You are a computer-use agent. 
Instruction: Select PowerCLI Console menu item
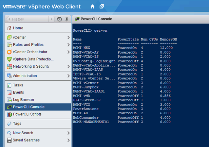(x=38, y=107)
